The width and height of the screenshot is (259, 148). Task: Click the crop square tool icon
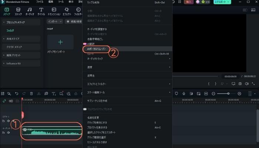click(x=61, y=94)
